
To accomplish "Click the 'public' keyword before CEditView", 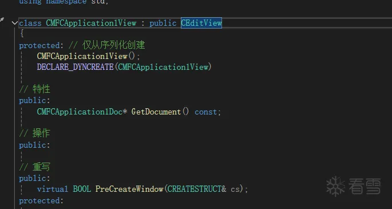I will pos(163,23).
